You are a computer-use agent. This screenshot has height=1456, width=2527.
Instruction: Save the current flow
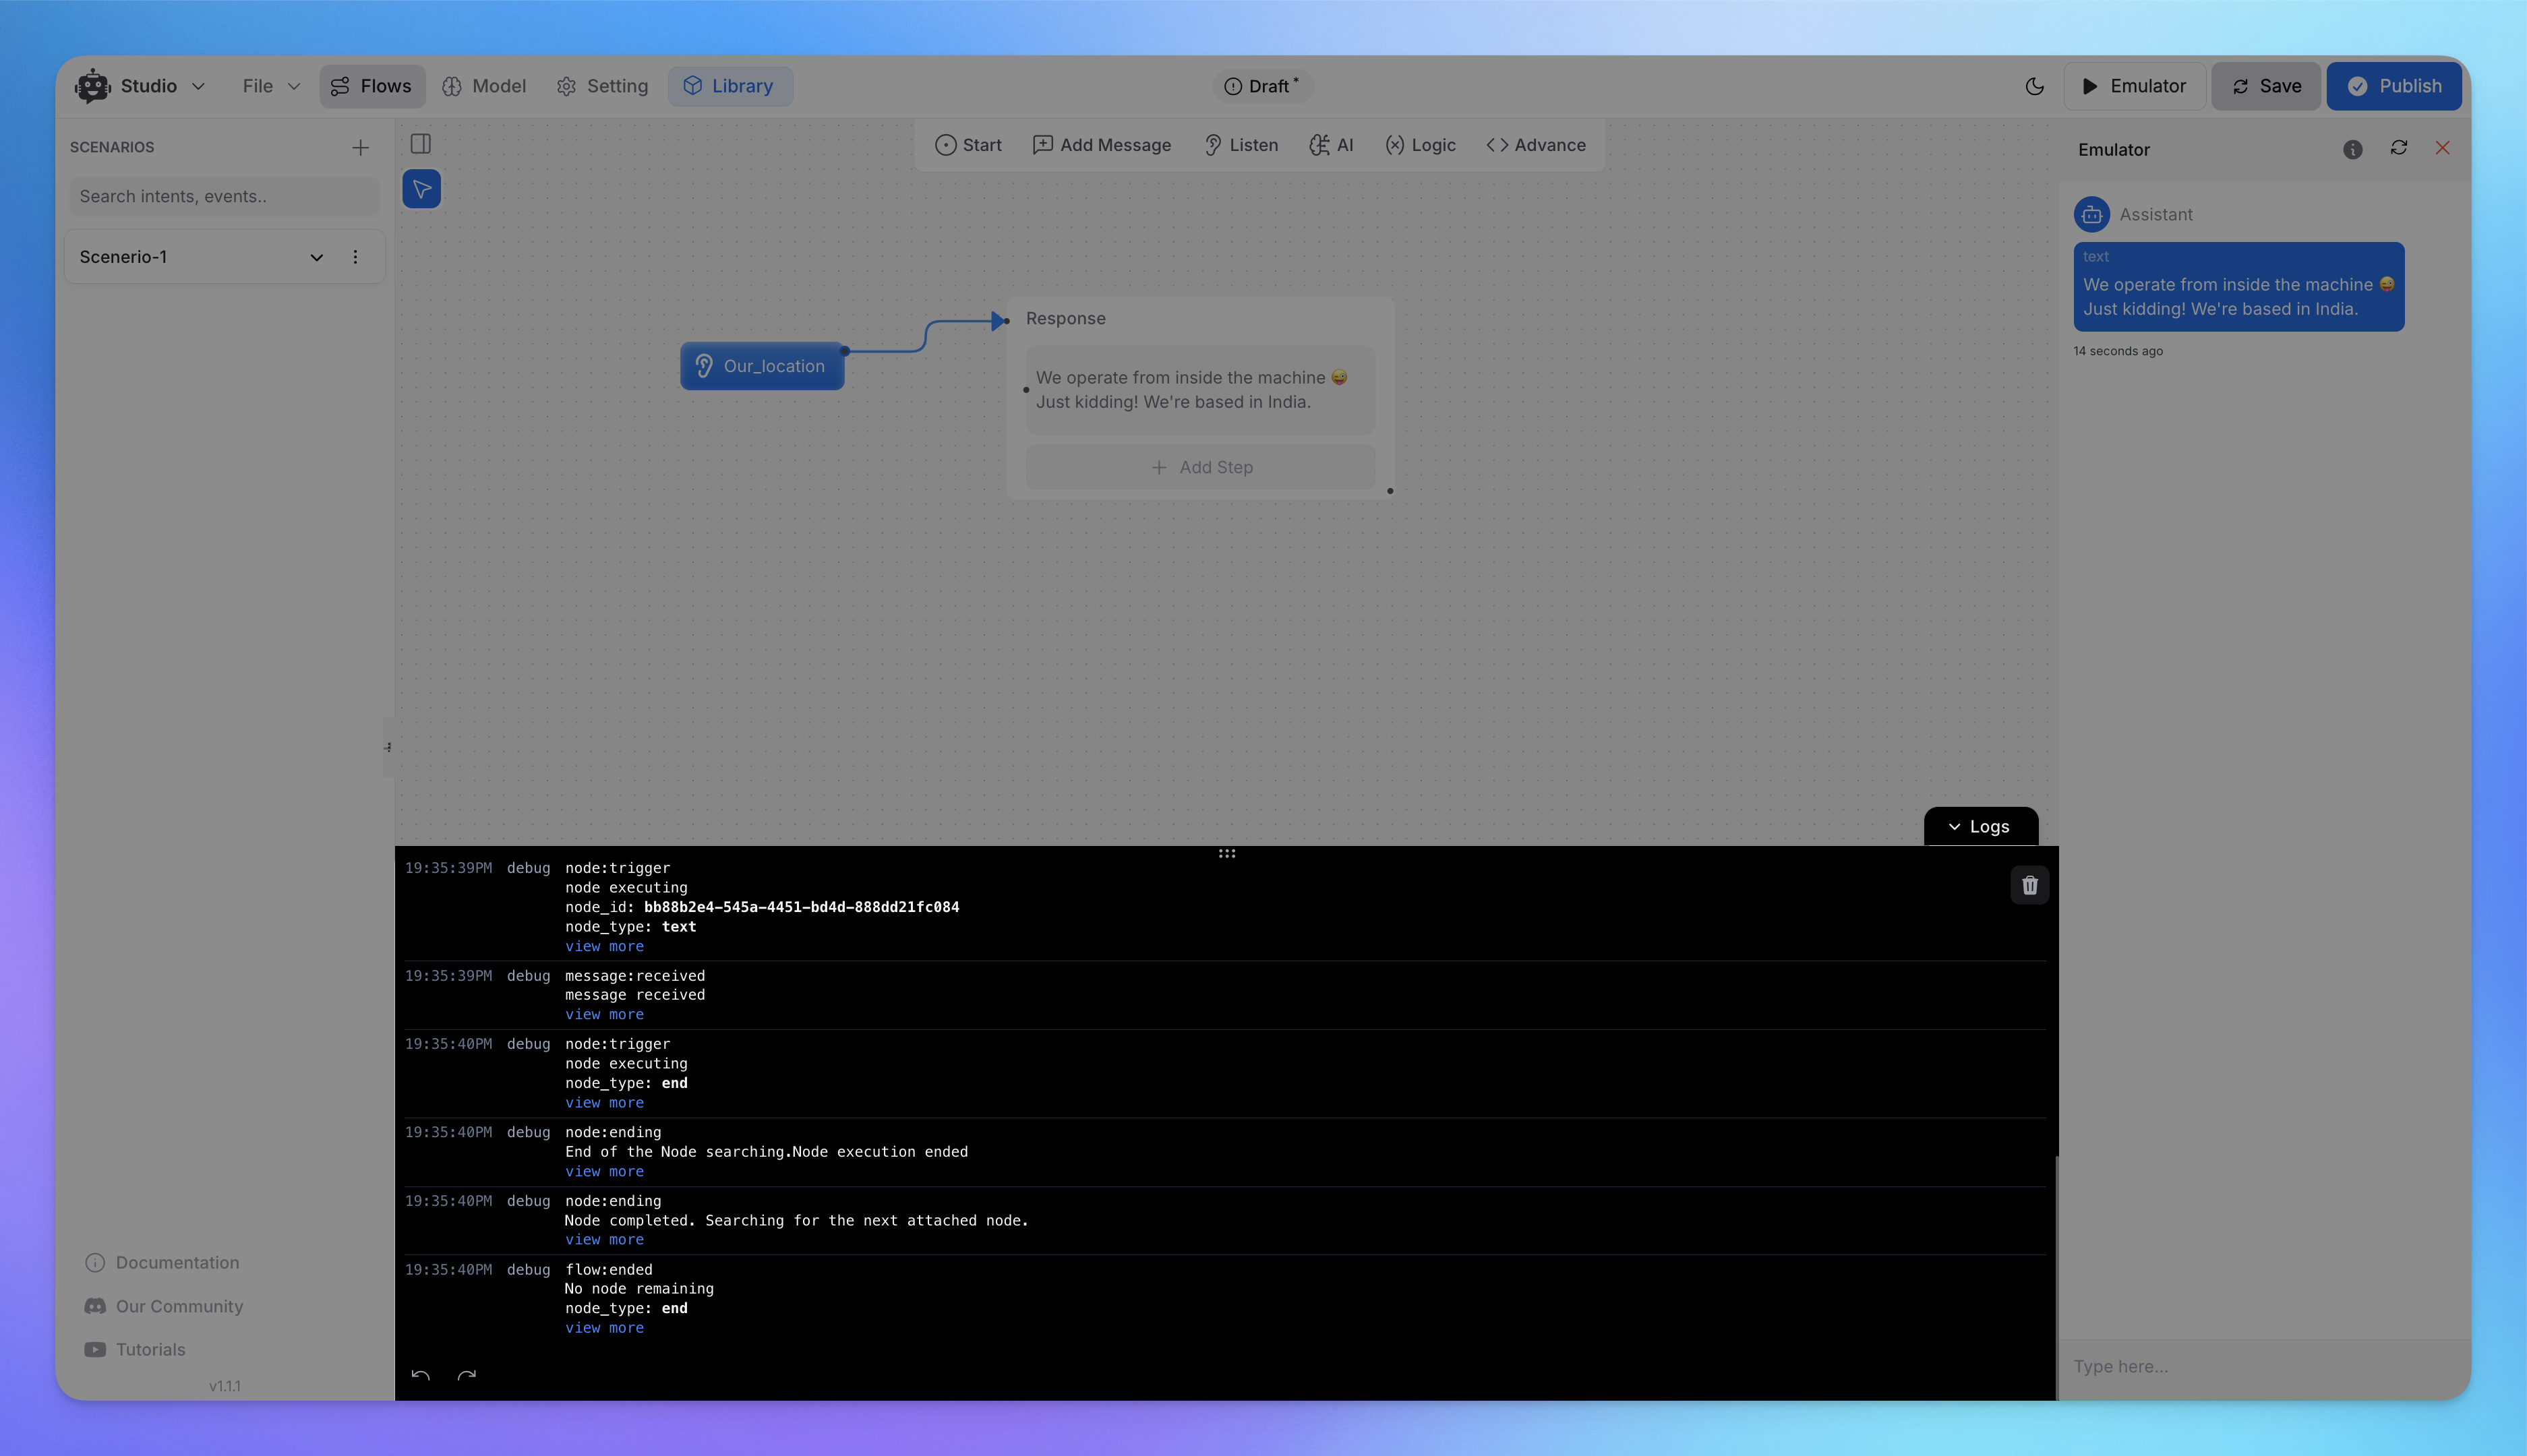2266,86
